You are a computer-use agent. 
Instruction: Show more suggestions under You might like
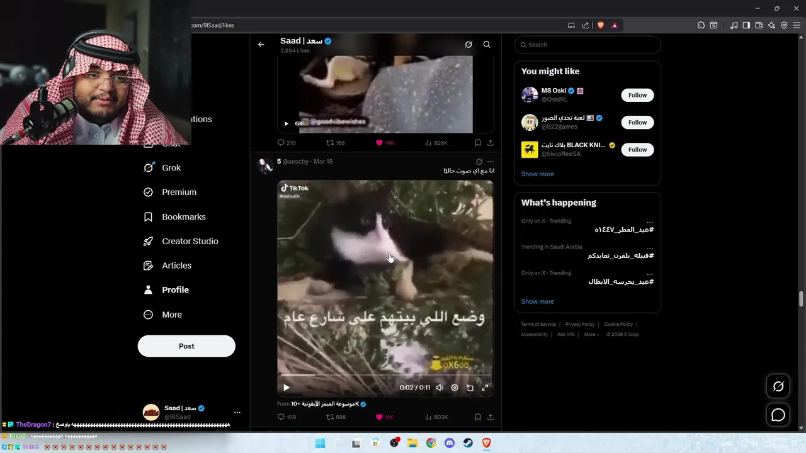(538, 174)
